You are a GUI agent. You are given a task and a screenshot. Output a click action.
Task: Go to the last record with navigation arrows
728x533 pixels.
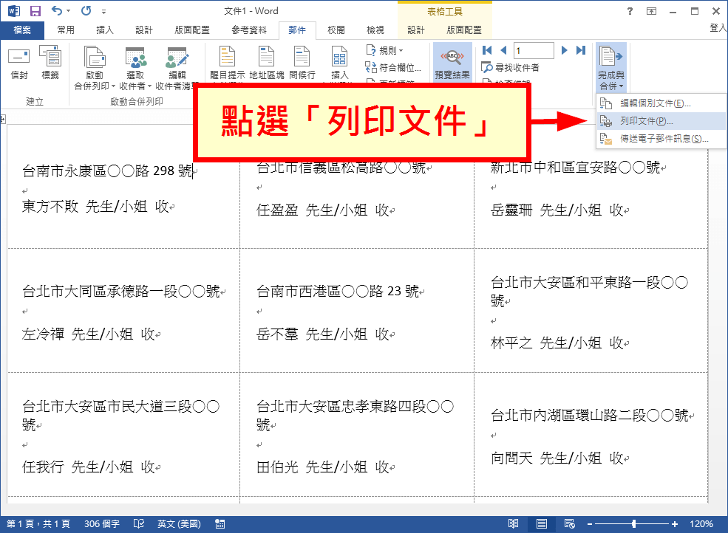pos(580,50)
